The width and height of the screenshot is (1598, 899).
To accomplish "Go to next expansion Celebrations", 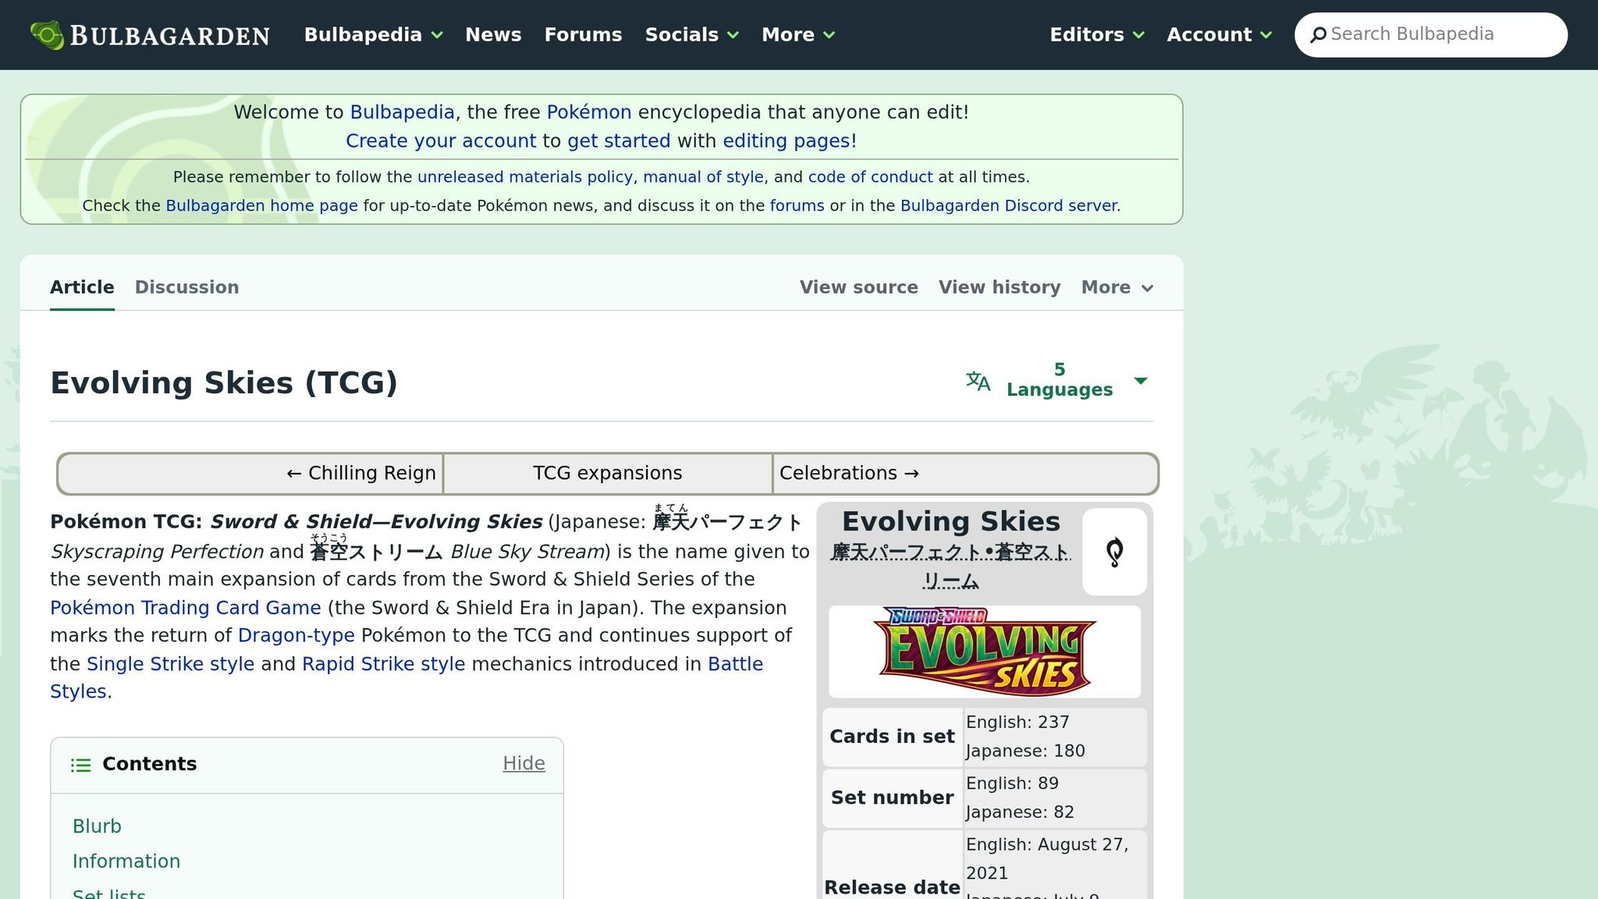I will (849, 474).
